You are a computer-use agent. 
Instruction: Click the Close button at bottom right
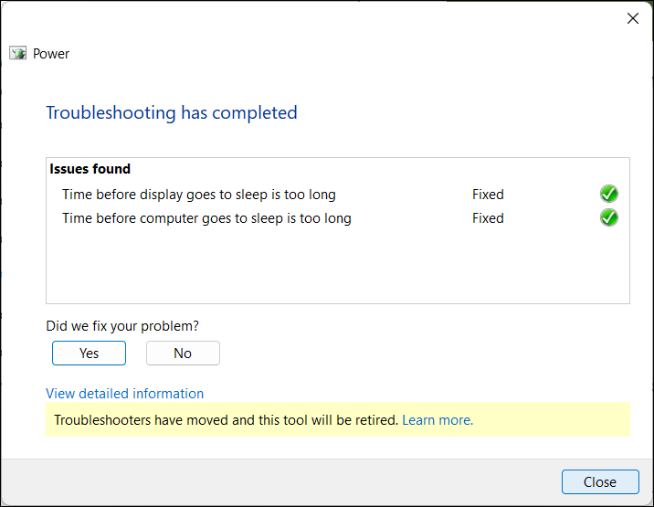(x=600, y=481)
